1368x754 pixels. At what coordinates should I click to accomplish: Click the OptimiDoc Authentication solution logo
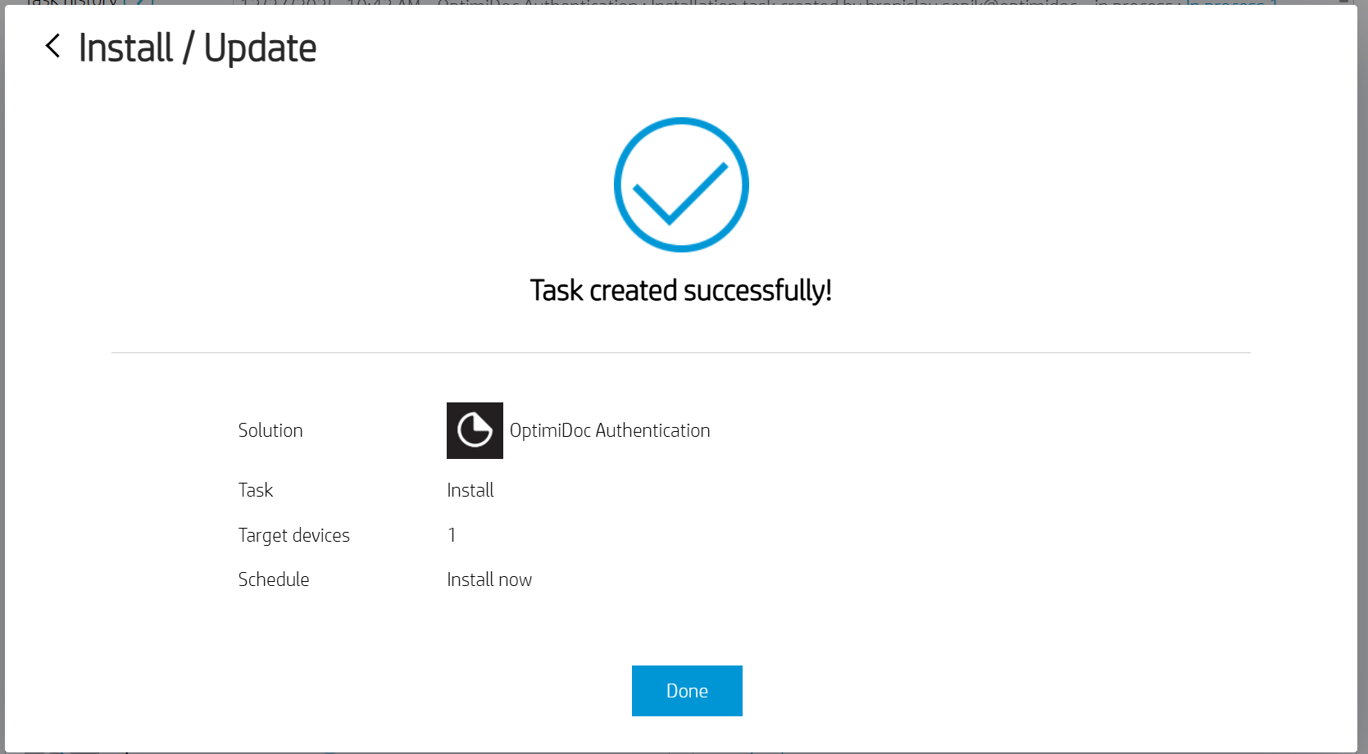point(475,430)
